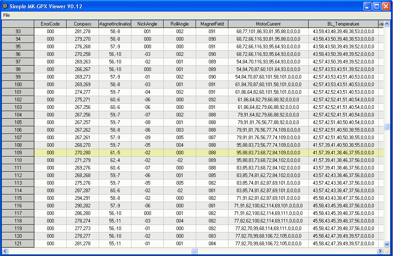The image size is (393, 256).
Task: Click MagnetField cell 092 in row 102
Action: (x=212, y=100)
